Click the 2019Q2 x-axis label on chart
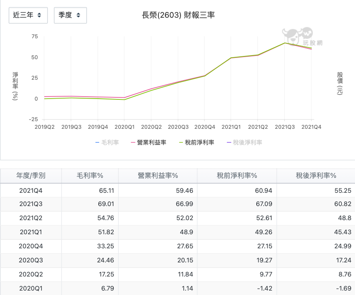The width and height of the screenshot is (355, 295). click(45, 127)
